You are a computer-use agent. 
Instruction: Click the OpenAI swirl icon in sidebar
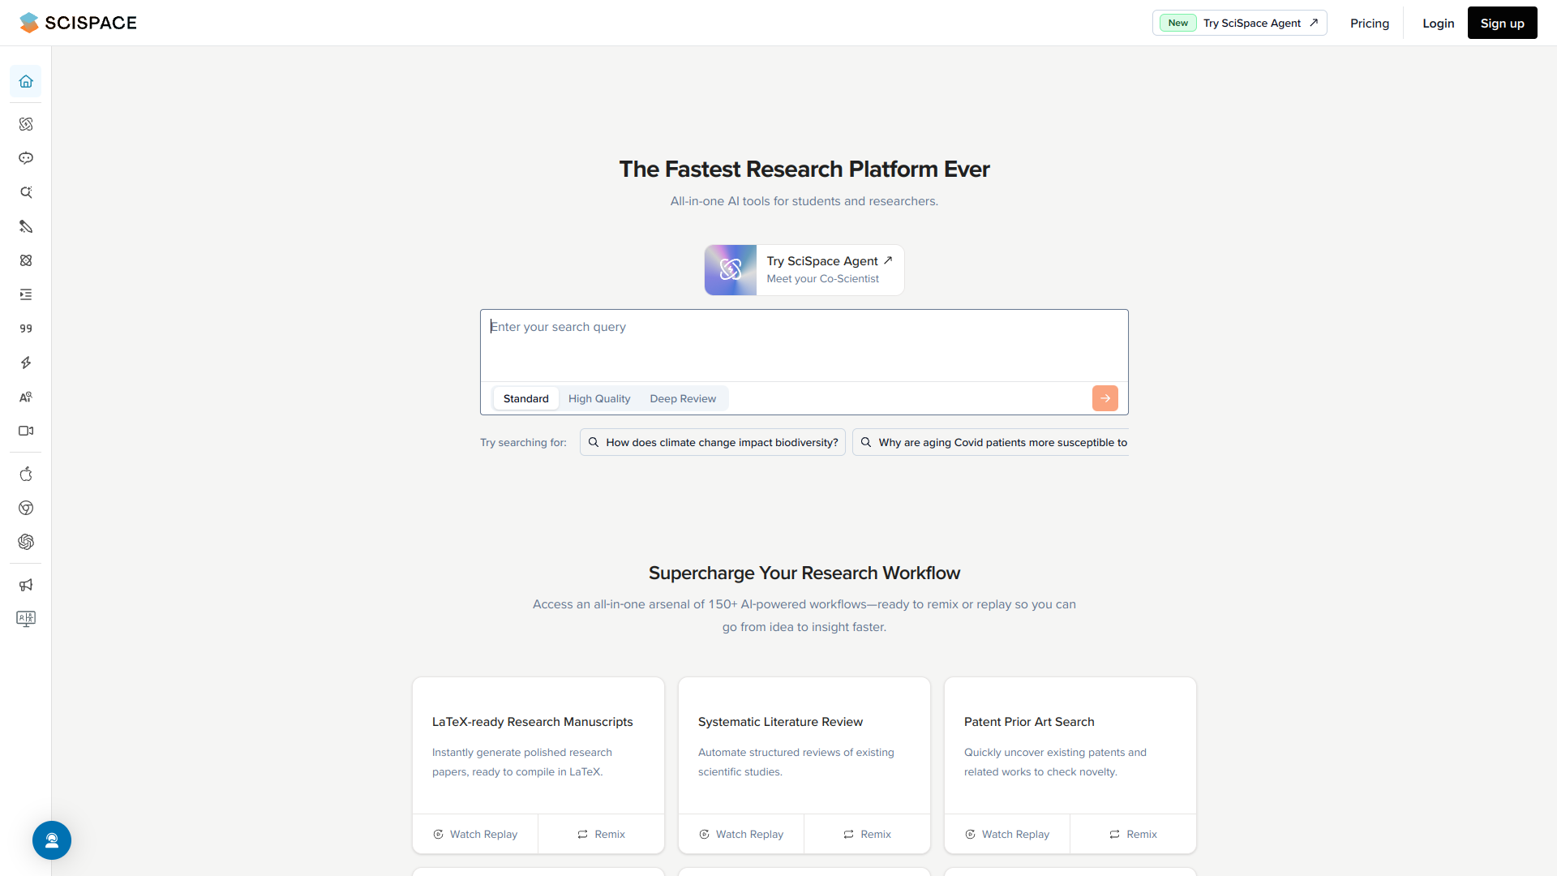(25, 542)
